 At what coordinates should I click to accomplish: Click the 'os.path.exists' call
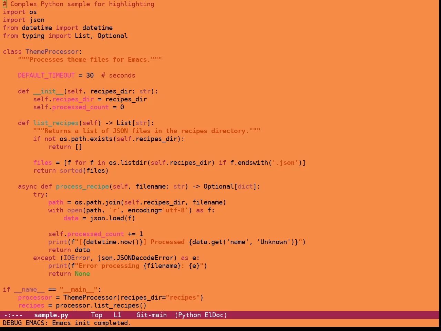86,139
